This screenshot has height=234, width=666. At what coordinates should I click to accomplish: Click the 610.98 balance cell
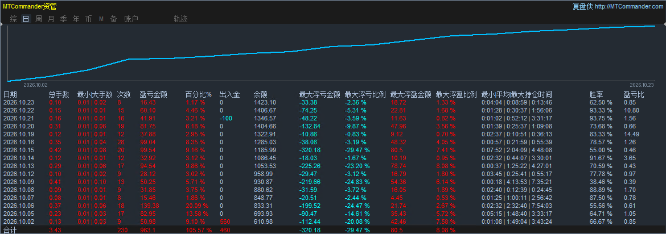(263, 222)
